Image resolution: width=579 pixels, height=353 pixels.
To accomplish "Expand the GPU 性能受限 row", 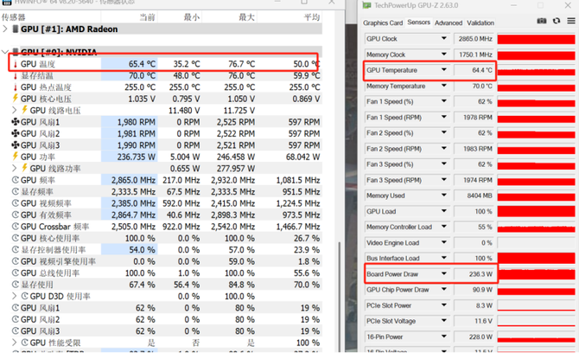I will (14, 343).
